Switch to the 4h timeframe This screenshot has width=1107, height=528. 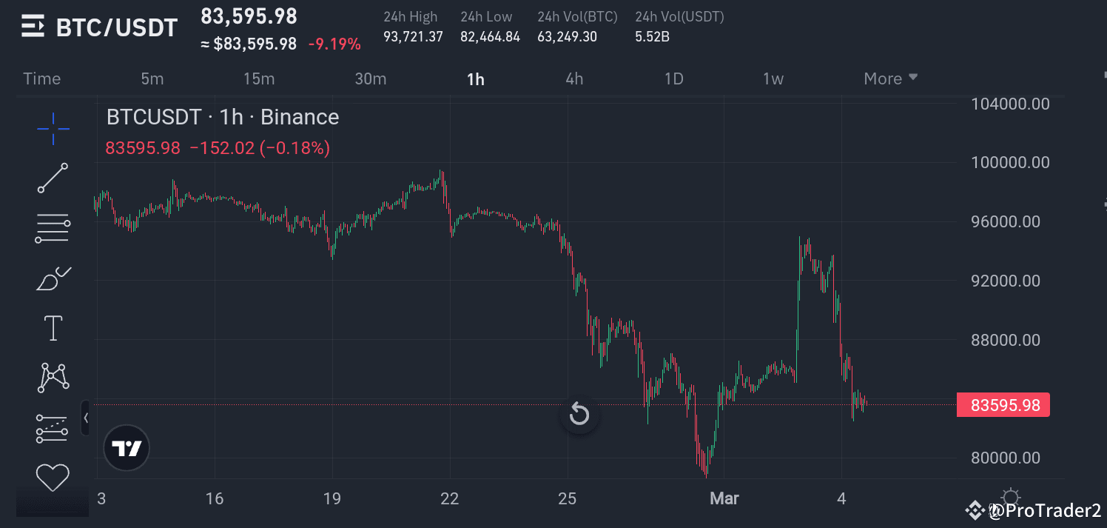pyautogui.click(x=574, y=78)
